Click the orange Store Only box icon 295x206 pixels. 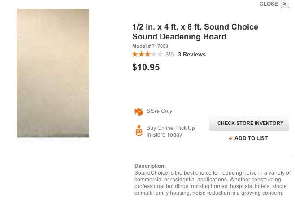tap(139, 112)
